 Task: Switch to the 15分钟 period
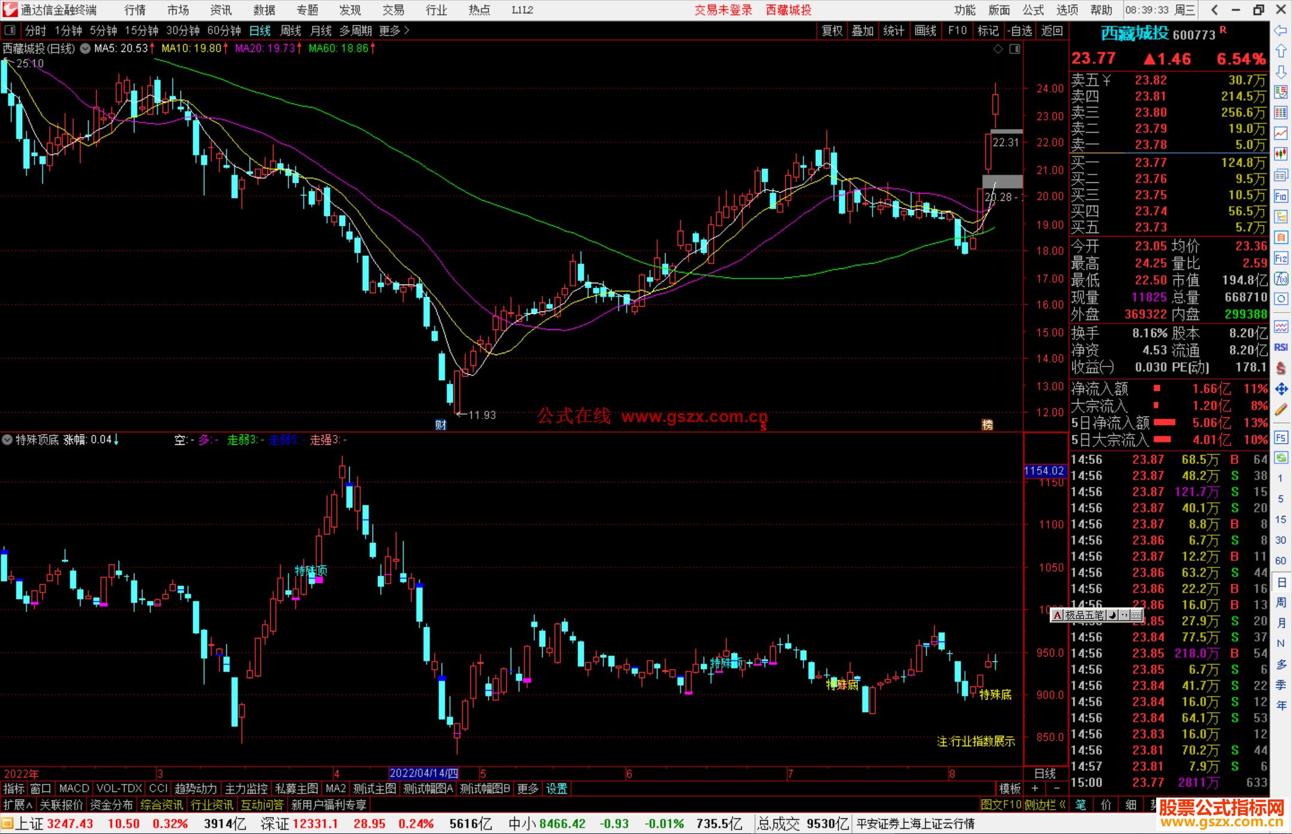141,30
